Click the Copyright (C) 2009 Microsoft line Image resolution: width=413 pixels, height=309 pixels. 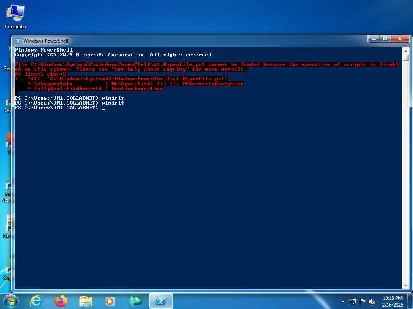(115, 55)
